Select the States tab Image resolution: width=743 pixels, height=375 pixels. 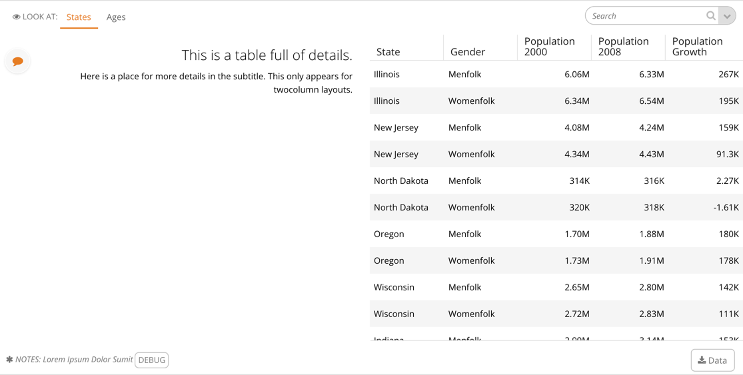79,17
